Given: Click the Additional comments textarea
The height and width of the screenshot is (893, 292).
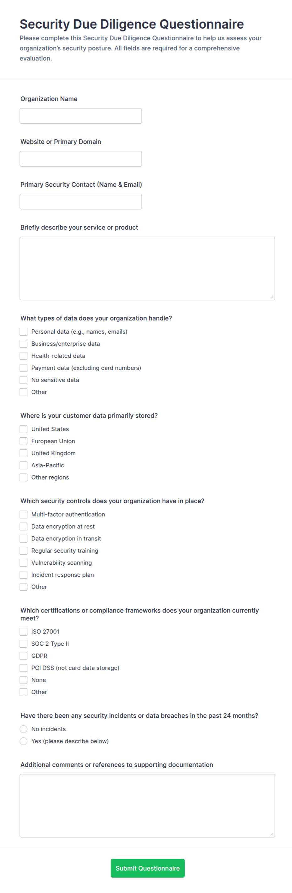Looking at the screenshot, I should 147,806.
